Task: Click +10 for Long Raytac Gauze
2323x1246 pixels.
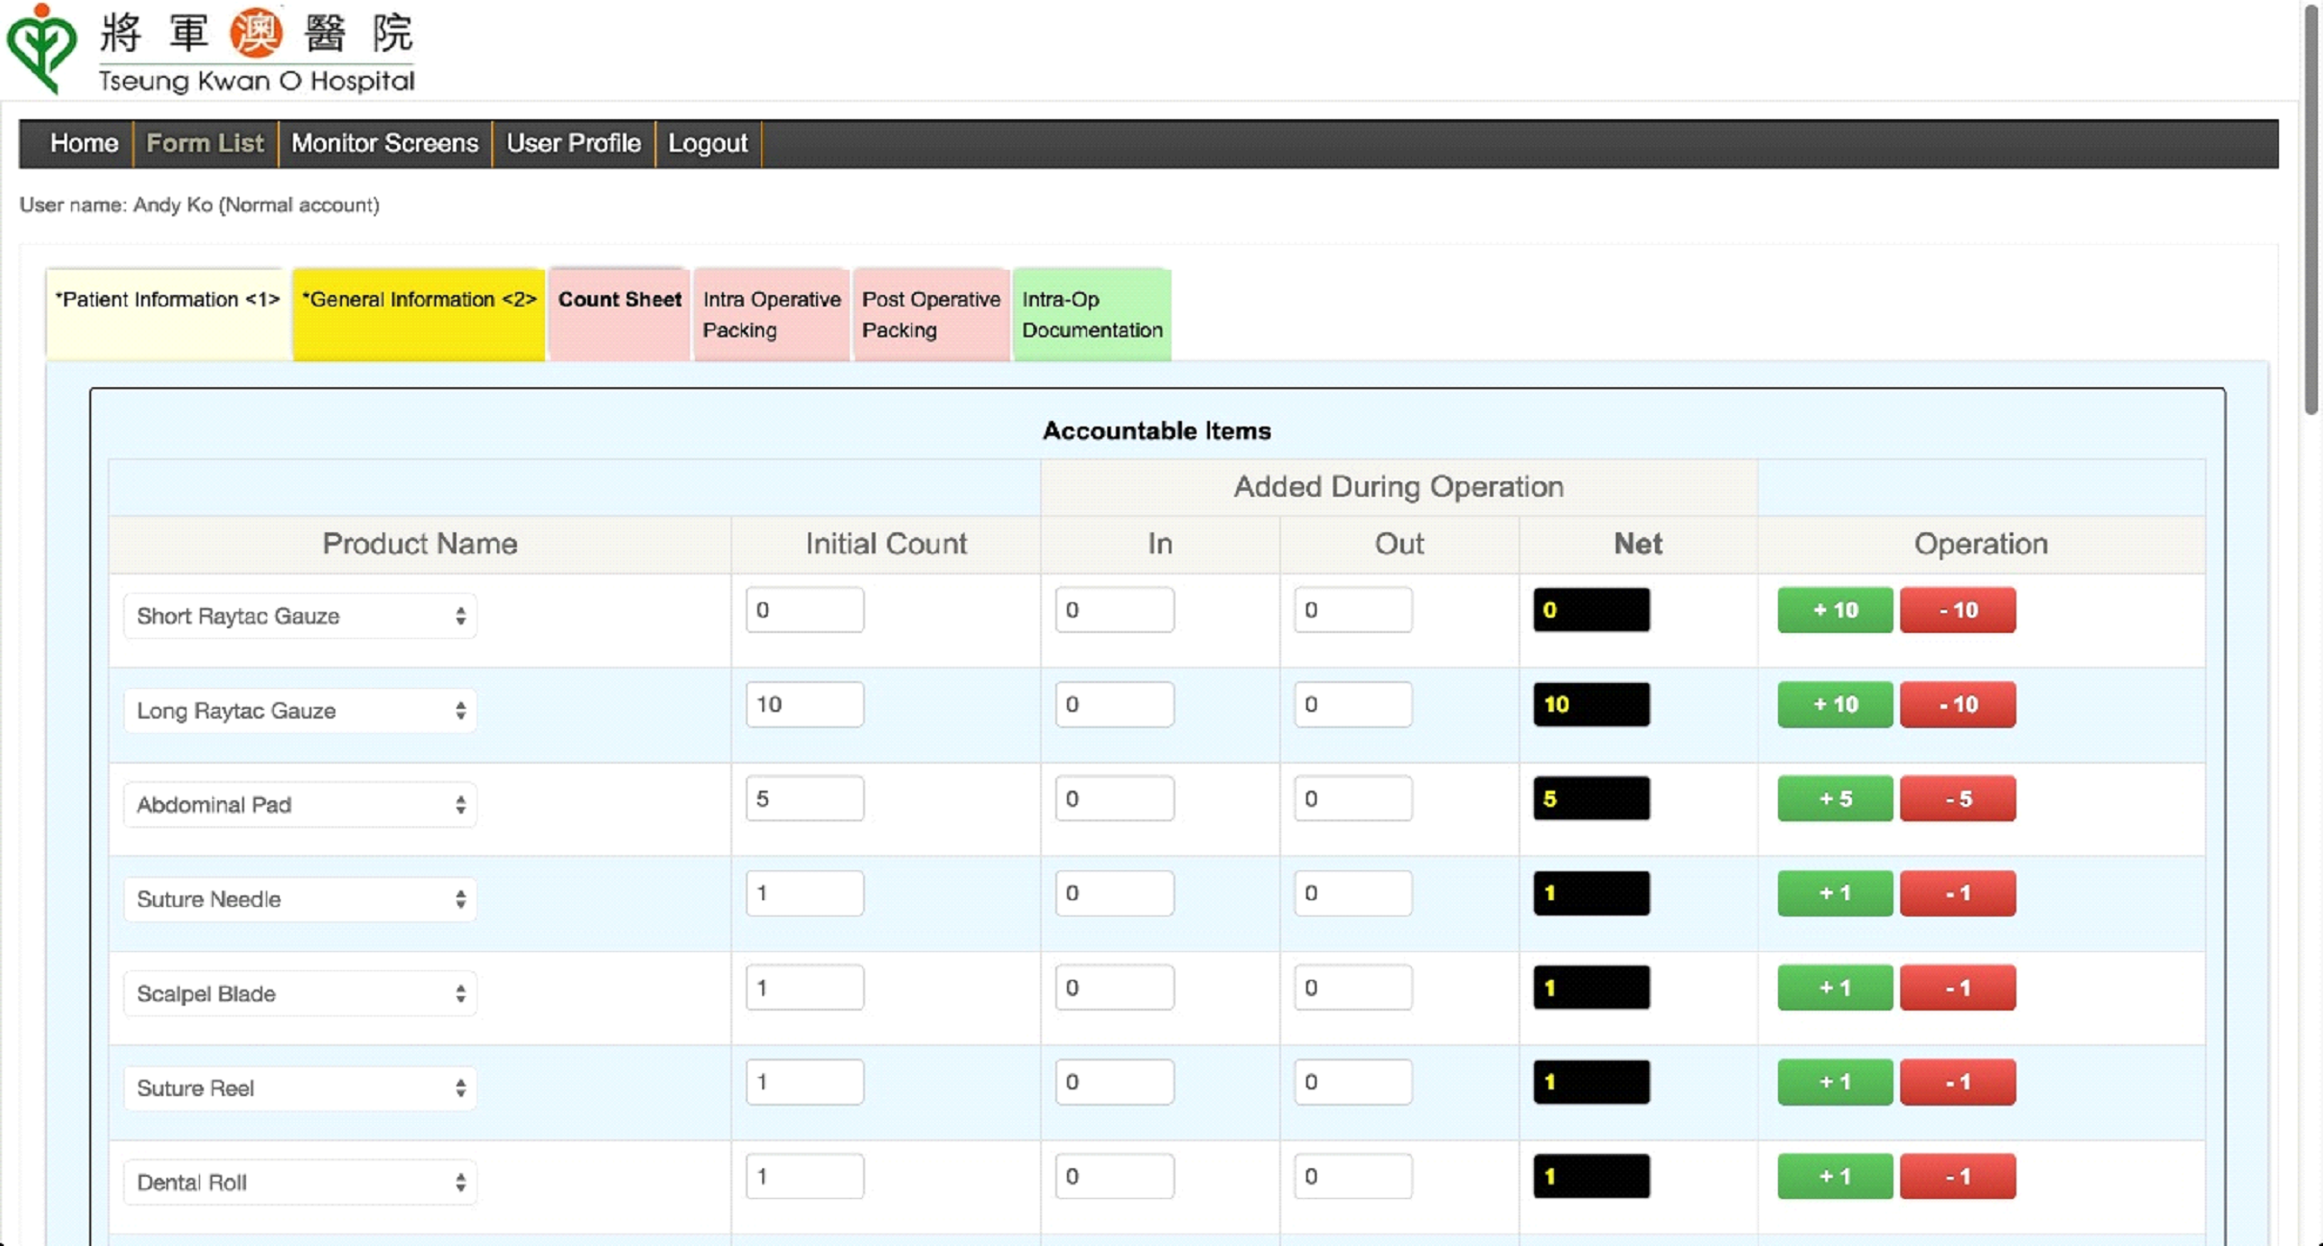Action: pos(1835,704)
